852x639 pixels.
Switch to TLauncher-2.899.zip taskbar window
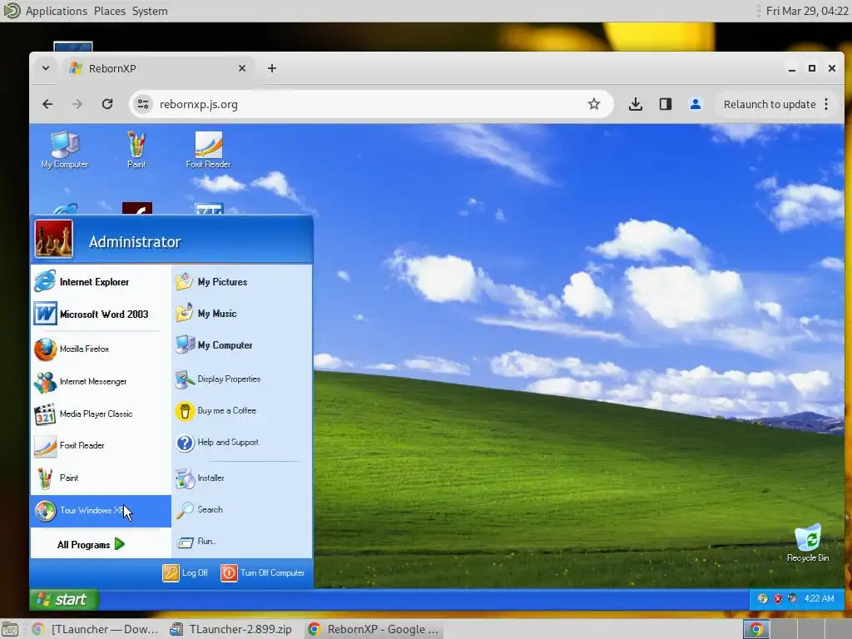pos(231,629)
